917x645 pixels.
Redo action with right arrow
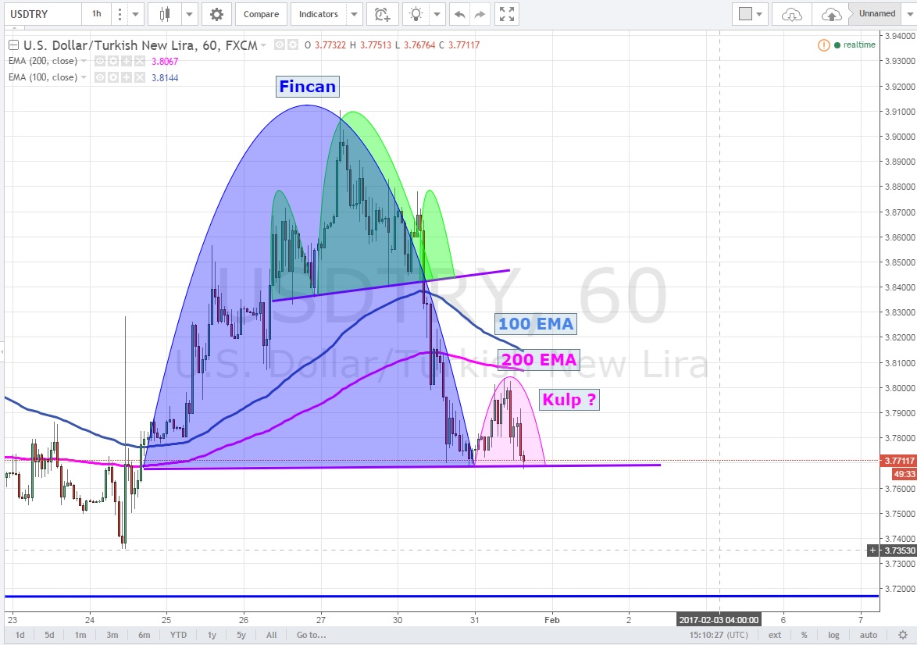pyautogui.click(x=480, y=14)
